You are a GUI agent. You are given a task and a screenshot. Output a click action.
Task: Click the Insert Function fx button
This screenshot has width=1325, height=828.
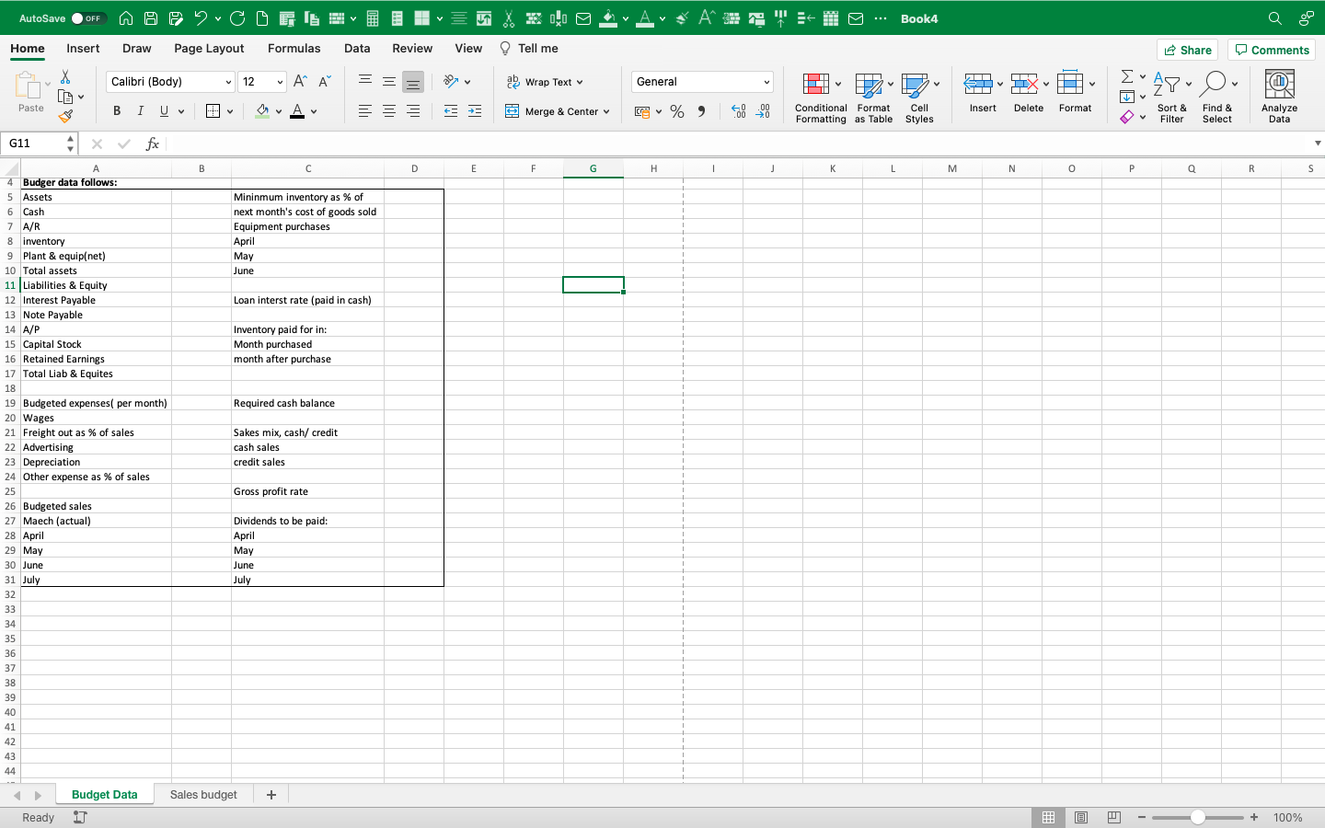tap(153, 144)
